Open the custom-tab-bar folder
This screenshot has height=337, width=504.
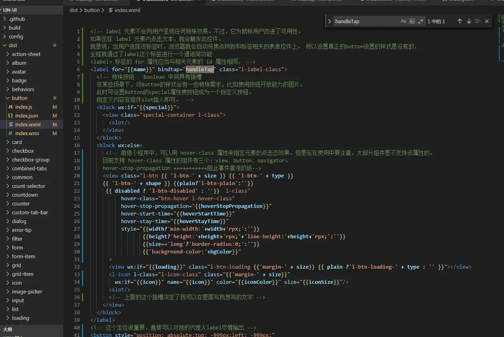pyautogui.click(x=32, y=212)
